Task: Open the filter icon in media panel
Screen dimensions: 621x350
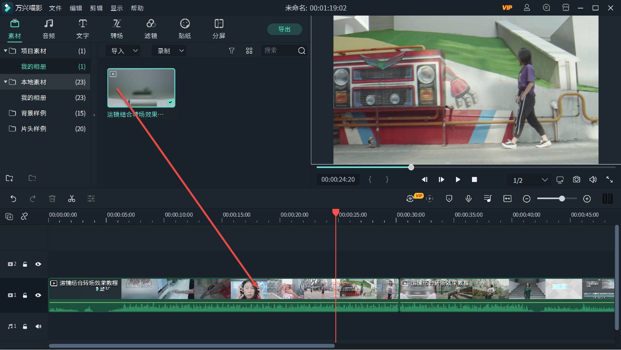Action: tap(232, 51)
